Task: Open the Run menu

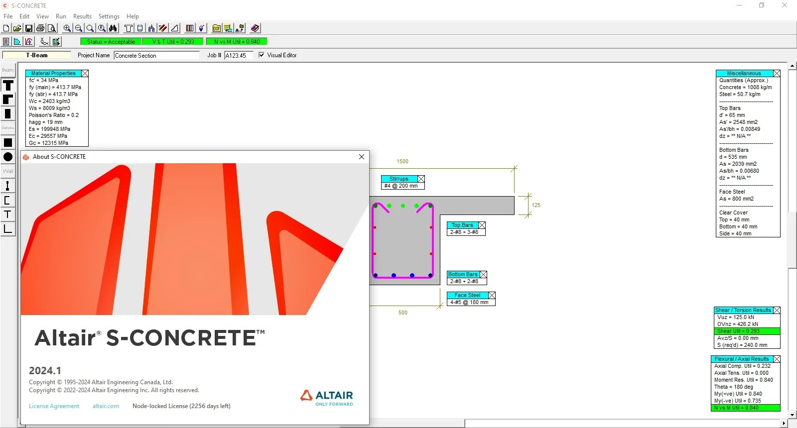Action: (x=61, y=16)
